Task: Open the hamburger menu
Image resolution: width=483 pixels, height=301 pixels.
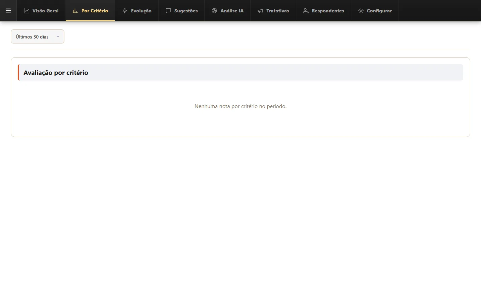Action: pos(8,11)
